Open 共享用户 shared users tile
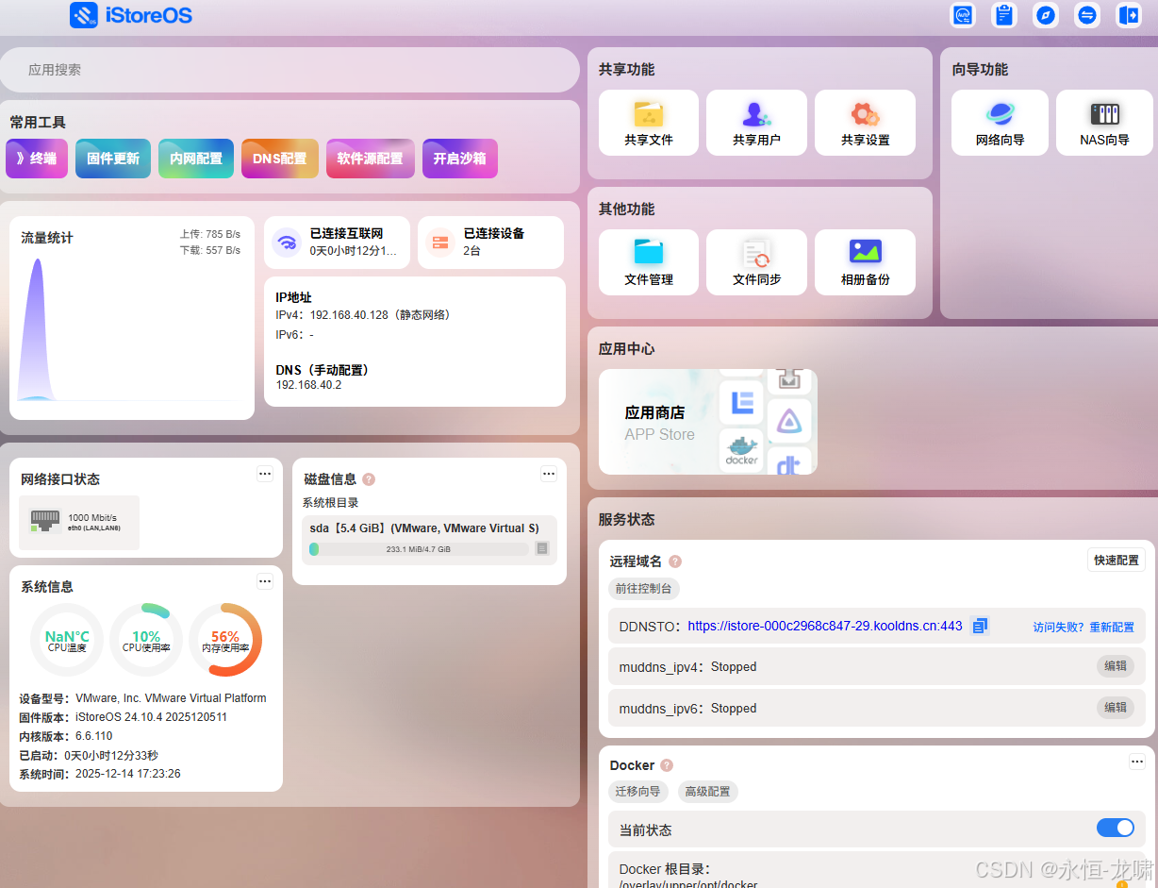1158x888 pixels. 756,123
